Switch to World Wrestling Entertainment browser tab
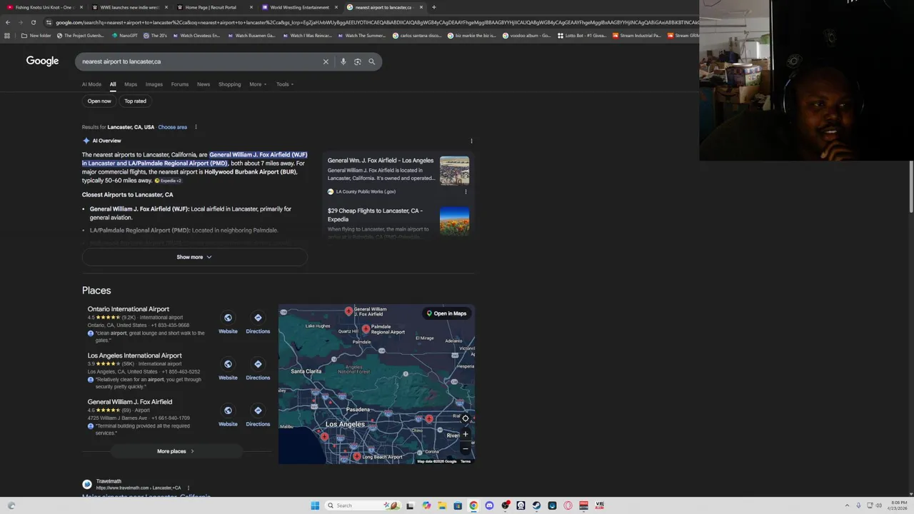 pyautogui.click(x=299, y=7)
